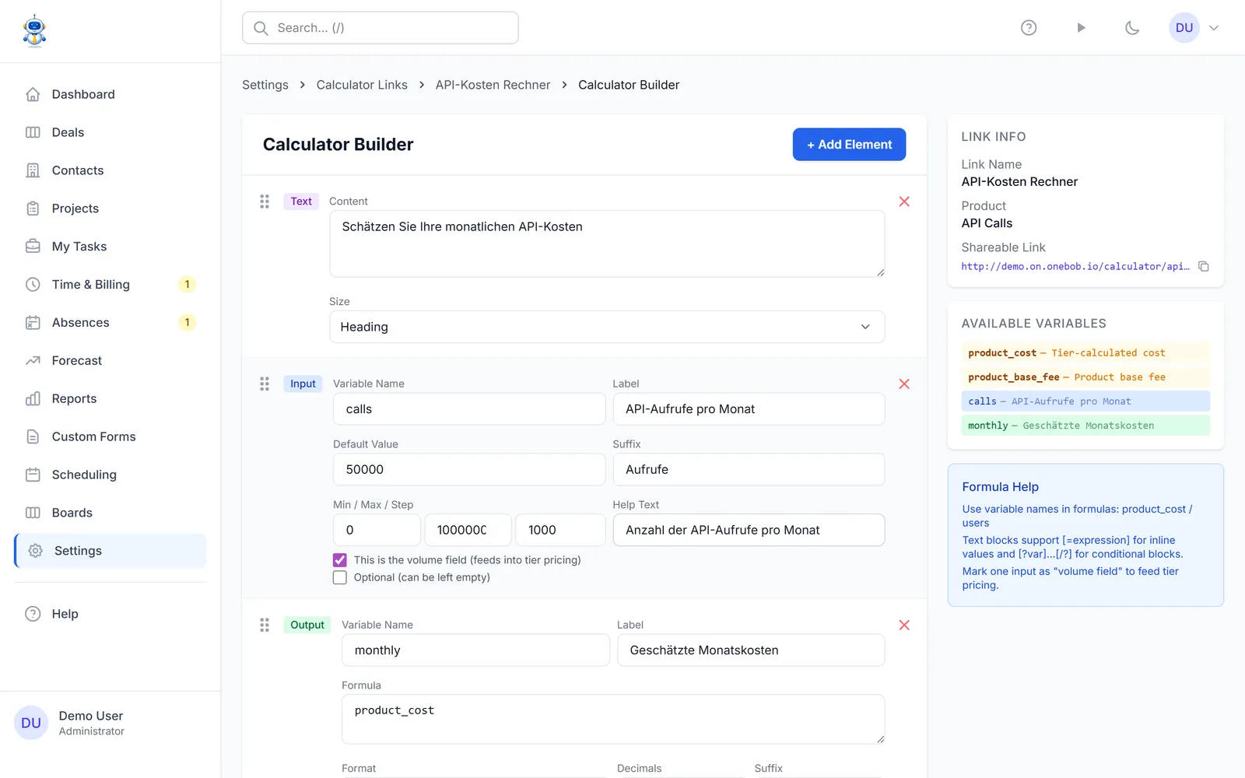This screenshot has height=778, width=1245.
Task: Click the Reports chart icon
Action: point(33,399)
